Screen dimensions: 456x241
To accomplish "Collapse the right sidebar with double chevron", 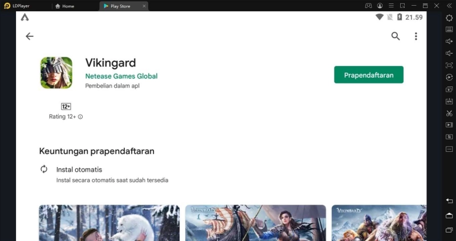I will tap(449, 6).
